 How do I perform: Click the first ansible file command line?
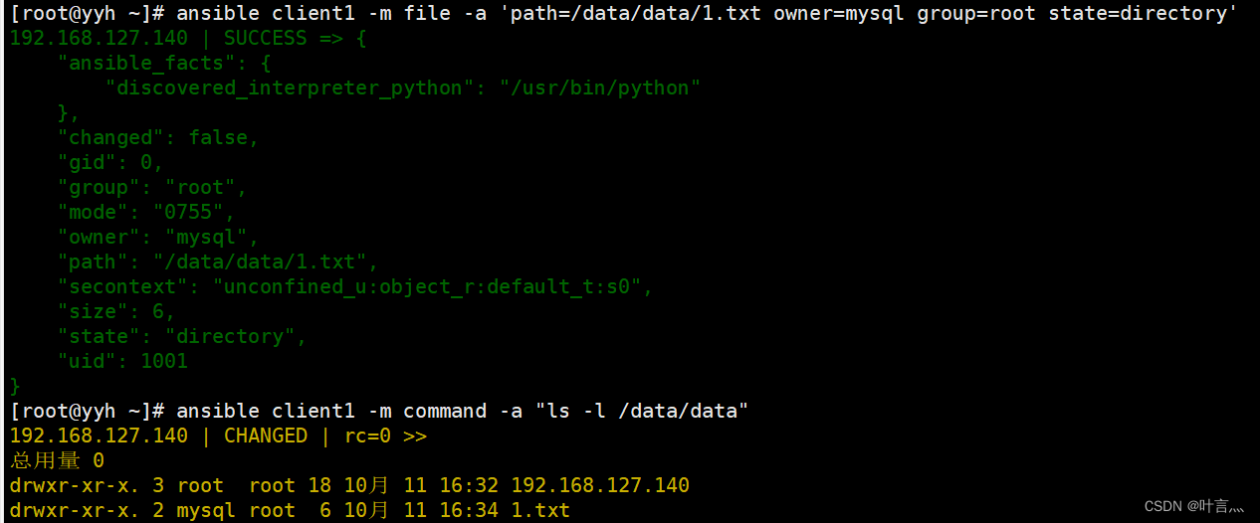623,13
